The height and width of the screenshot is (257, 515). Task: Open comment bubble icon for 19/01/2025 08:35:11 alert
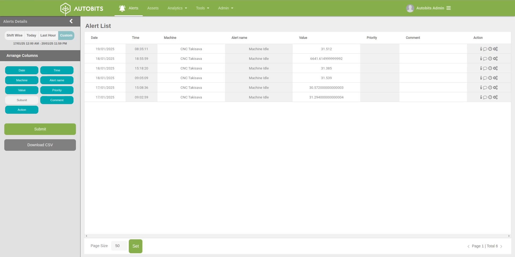tap(485, 49)
